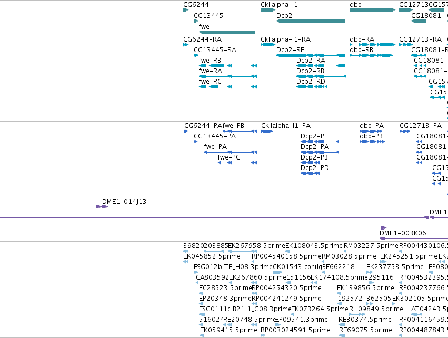Click the EP09541.3prime EST label
Viewport: 448px width, 338px height.
pyautogui.click(x=302, y=320)
